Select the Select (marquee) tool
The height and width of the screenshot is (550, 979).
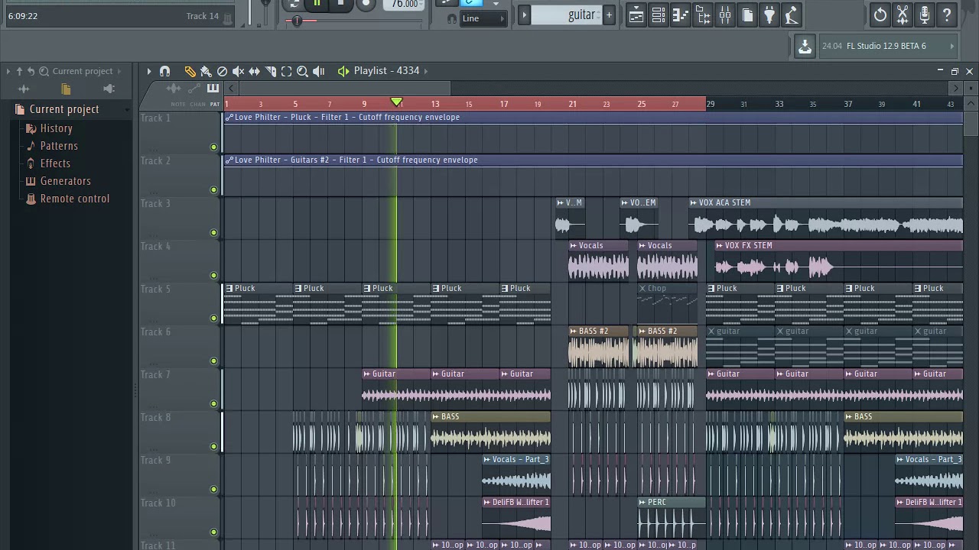point(286,71)
